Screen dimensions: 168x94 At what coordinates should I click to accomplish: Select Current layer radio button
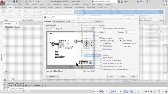120,46
